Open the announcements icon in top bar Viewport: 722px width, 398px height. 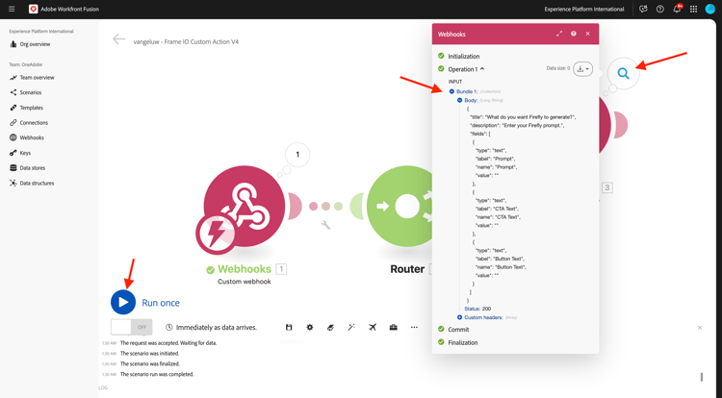point(643,9)
